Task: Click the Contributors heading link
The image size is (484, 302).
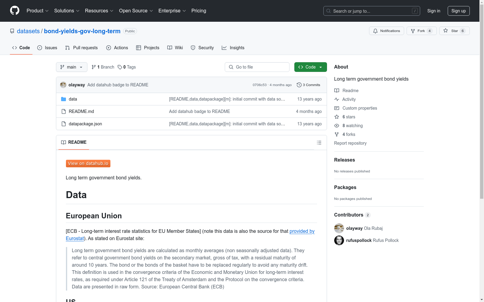Action: tap(352, 215)
